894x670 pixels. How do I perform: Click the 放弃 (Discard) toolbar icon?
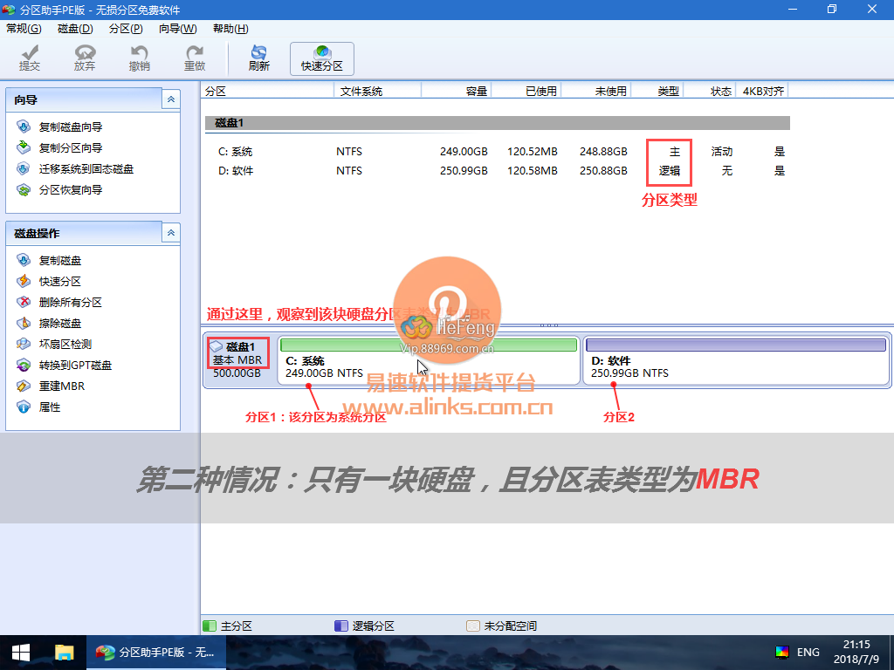coord(85,58)
